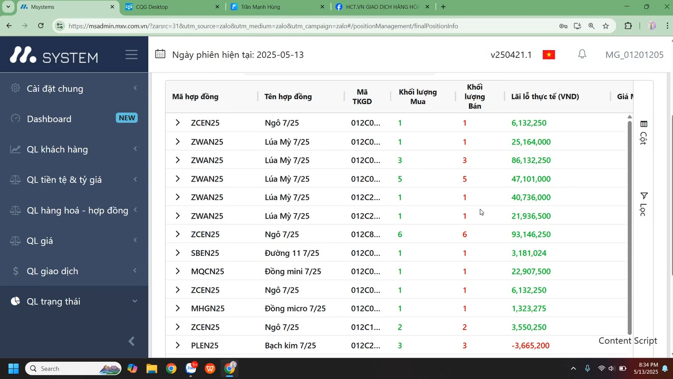The height and width of the screenshot is (379, 673).
Task: Click the table vertical scrollbar
Action: click(x=629, y=226)
